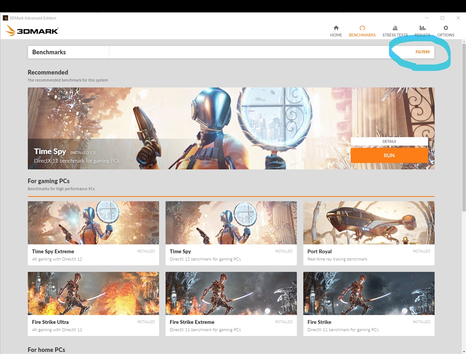Click the Stress Tests chart icon

[395, 28]
